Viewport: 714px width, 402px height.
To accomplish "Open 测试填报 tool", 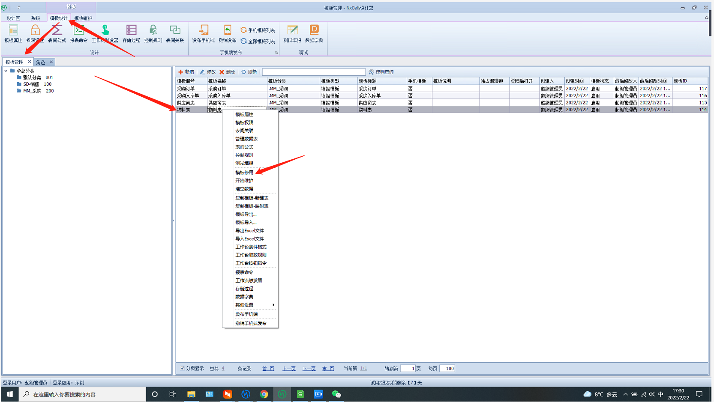I will [292, 33].
